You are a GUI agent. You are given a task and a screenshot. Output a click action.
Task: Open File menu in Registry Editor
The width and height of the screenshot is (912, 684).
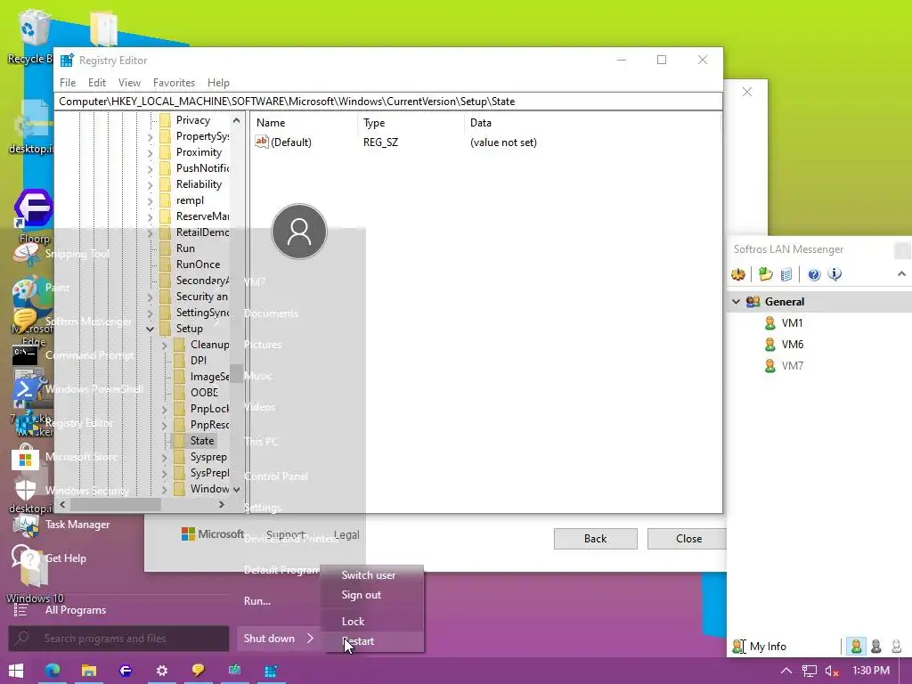click(x=68, y=83)
